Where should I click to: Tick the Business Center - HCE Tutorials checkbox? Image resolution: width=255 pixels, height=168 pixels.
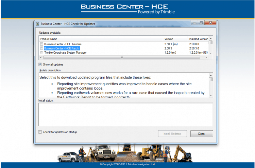click(42, 44)
